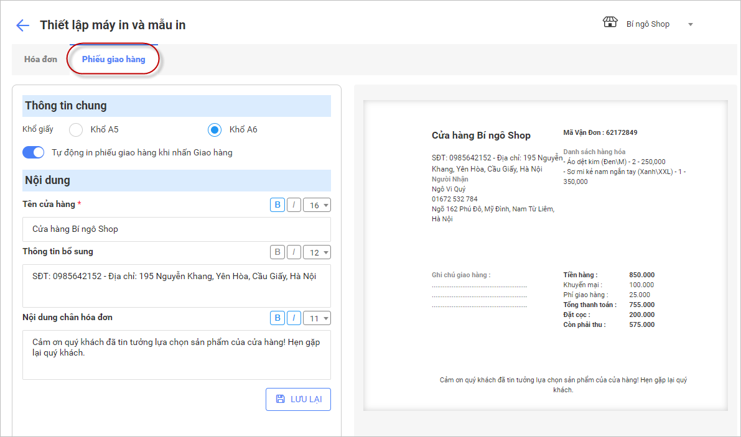Select Khổ A5 paper size

[x=76, y=130]
